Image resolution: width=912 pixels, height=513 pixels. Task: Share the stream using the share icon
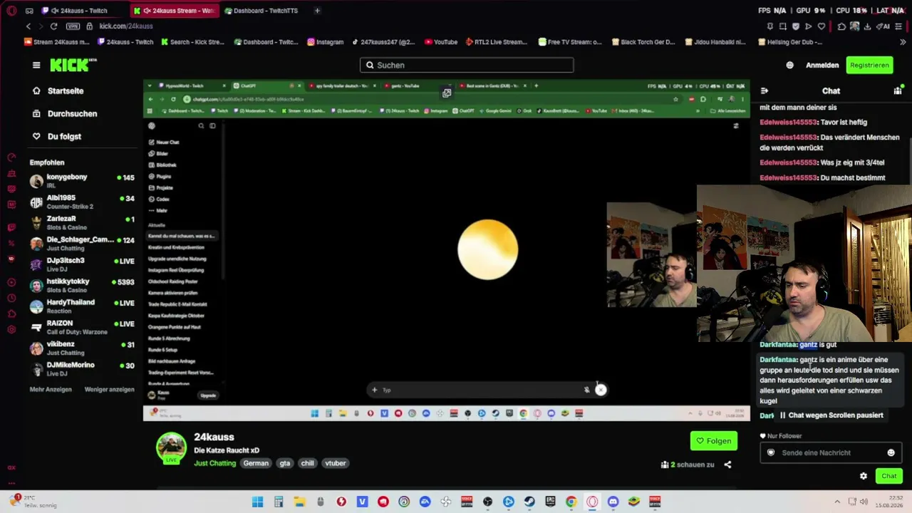(x=727, y=465)
